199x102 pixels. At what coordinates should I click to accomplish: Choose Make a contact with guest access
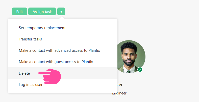tap(58, 62)
